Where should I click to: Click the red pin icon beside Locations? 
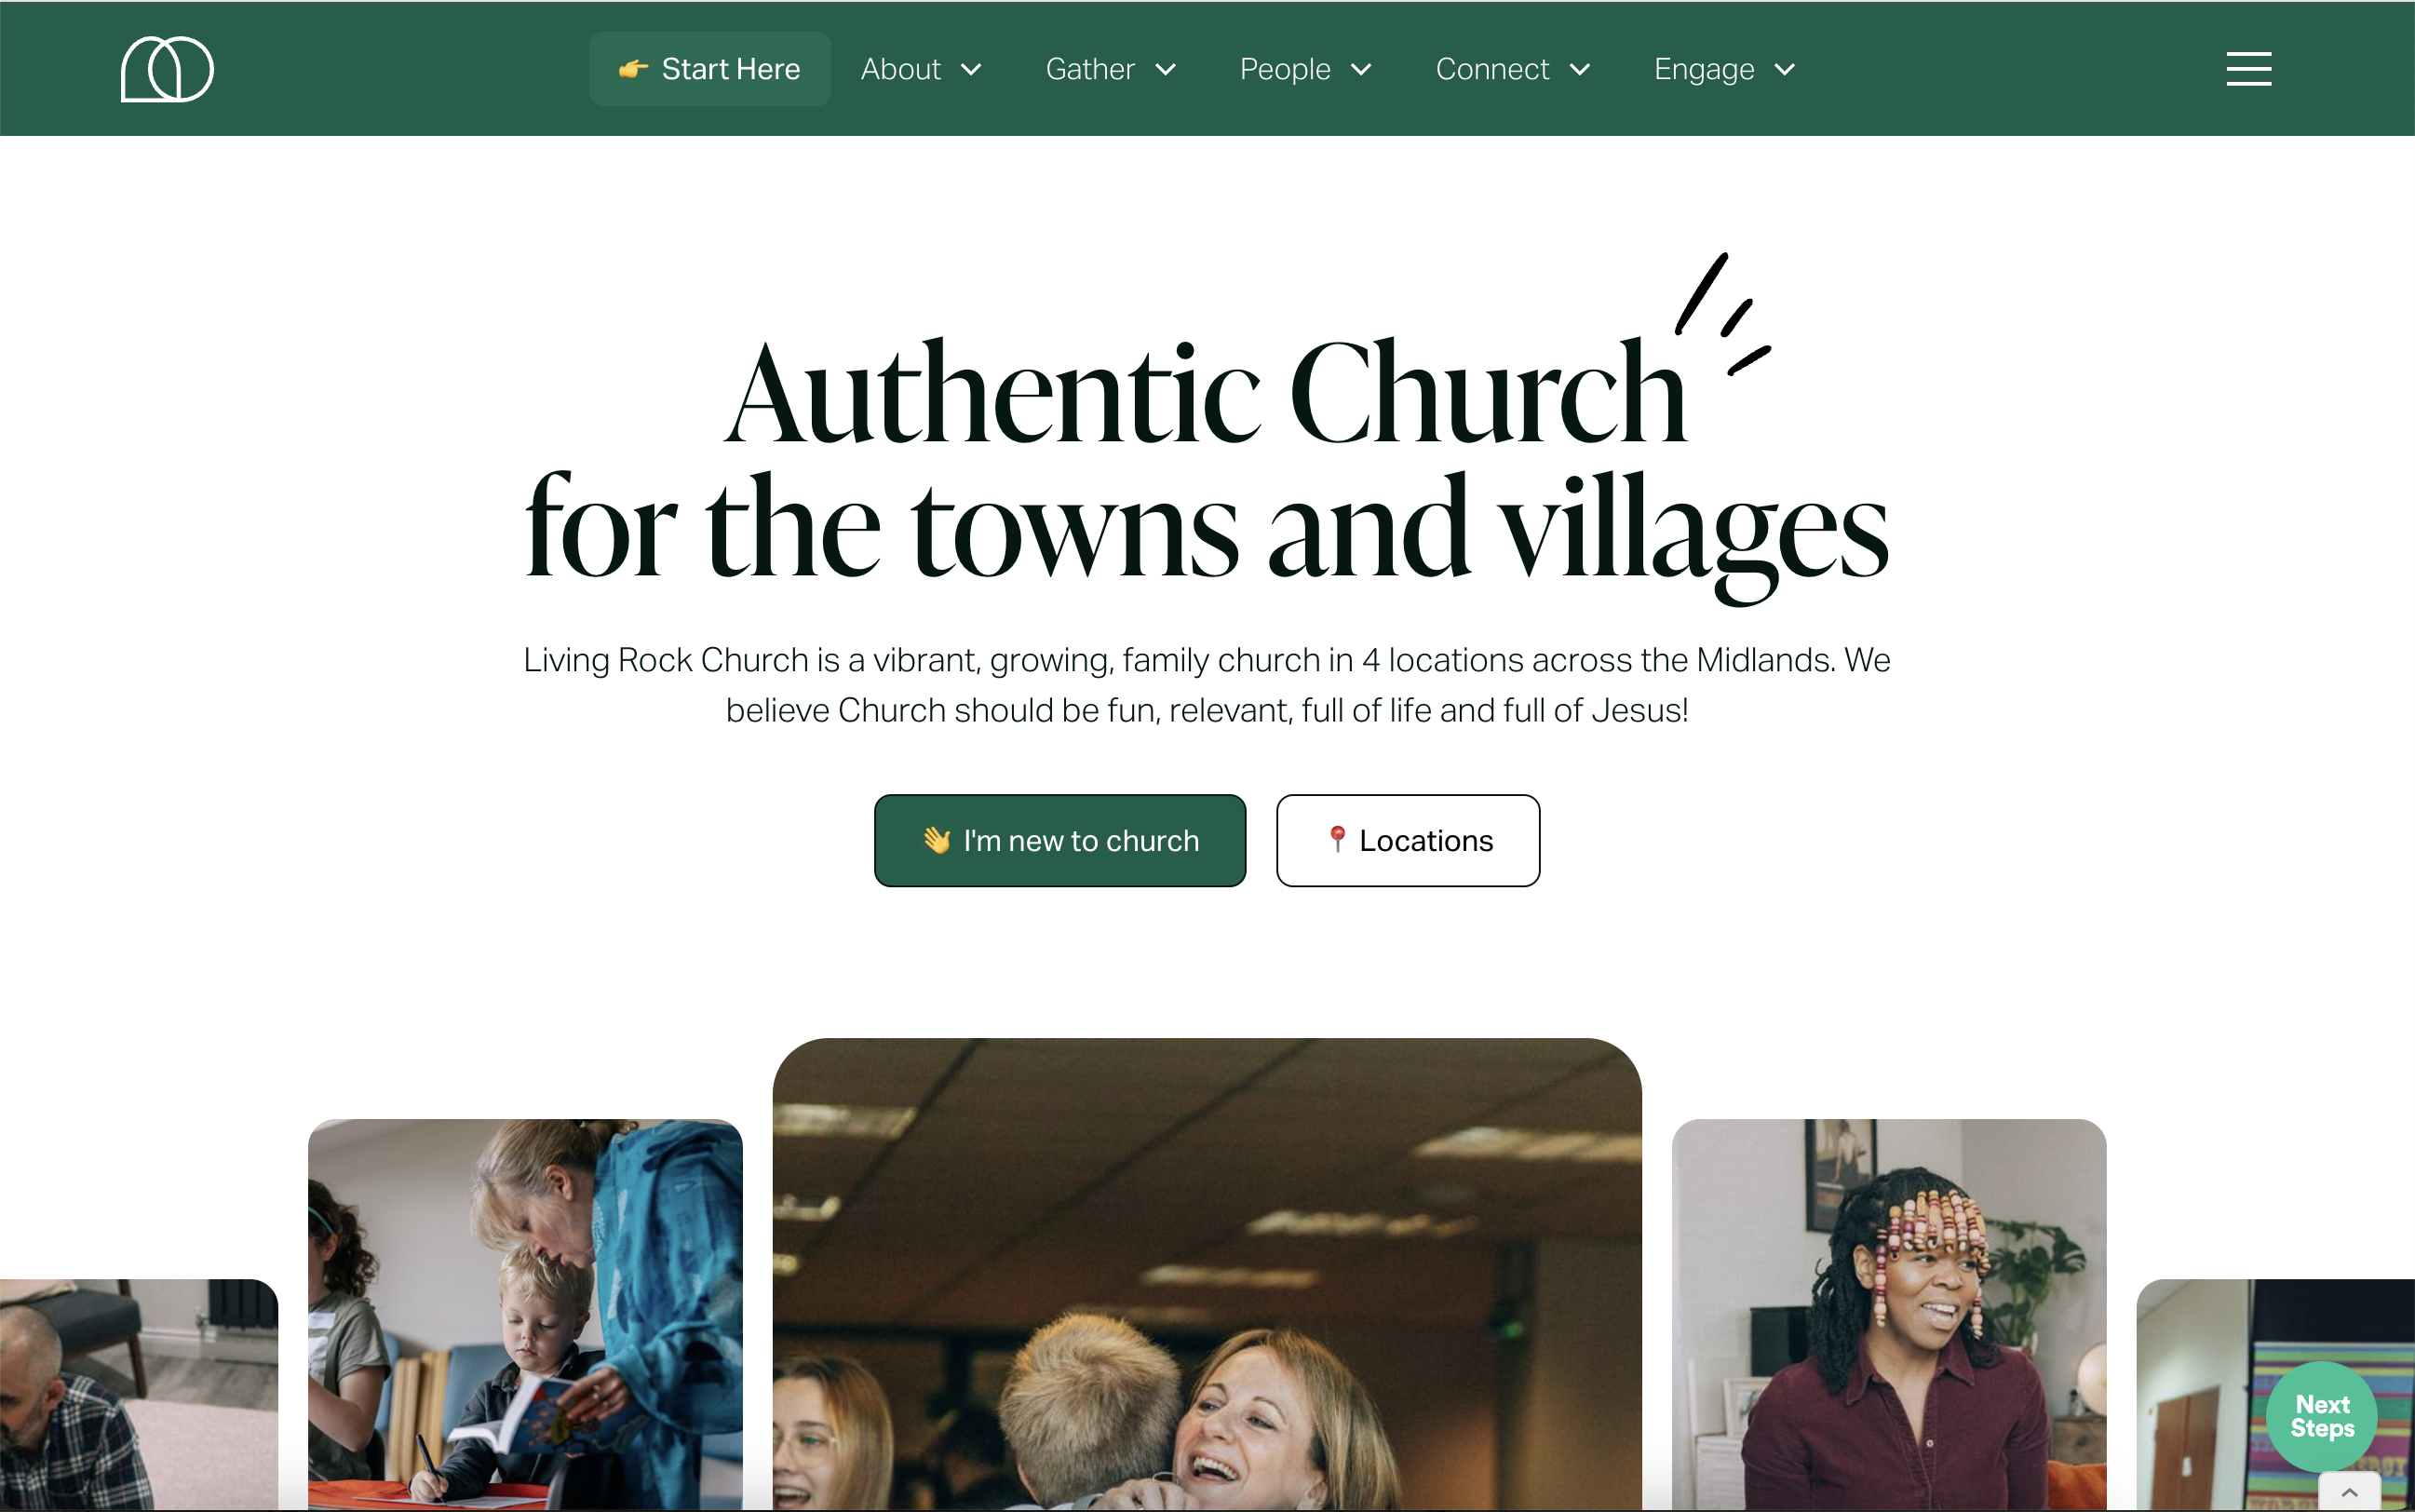(x=1337, y=839)
